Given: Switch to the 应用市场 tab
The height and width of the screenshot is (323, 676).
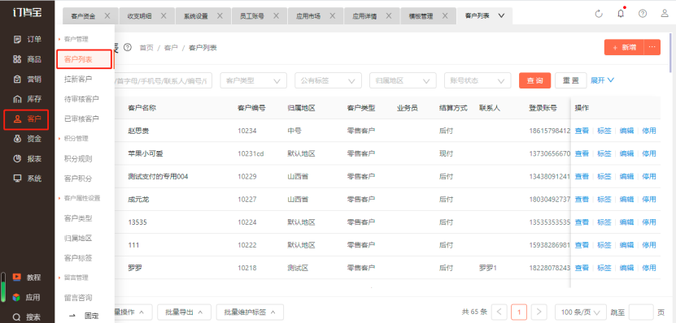Looking at the screenshot, I should click(x=308, y=16).
